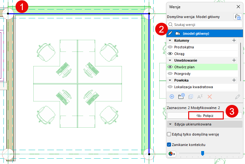Click the new version plus icon

pyautogui.click(x=172, y=97)
